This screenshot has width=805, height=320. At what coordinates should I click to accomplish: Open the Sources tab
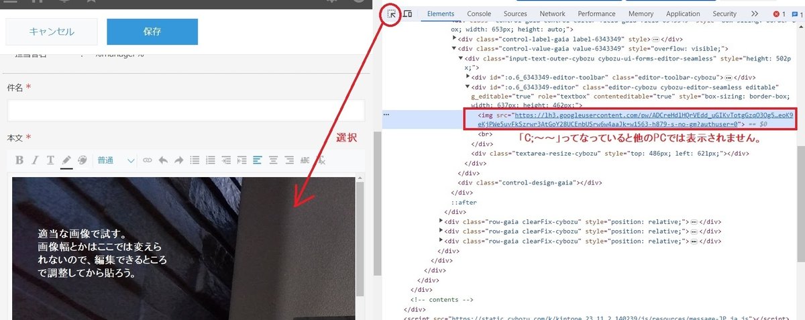point(515,14)
